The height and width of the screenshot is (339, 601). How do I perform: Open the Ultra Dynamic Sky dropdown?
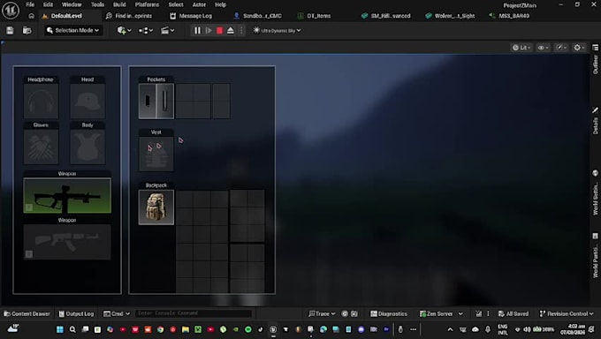click(x=277, y=30)
